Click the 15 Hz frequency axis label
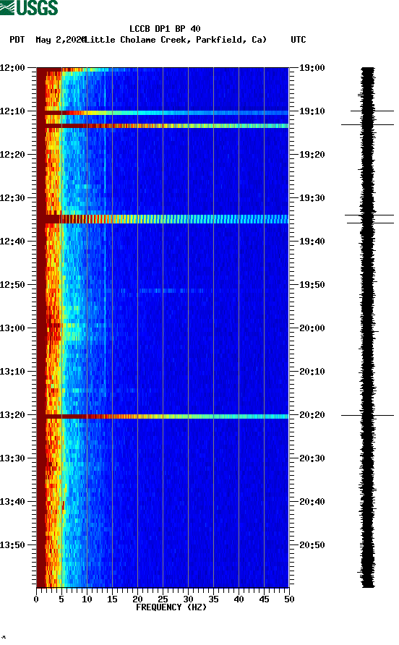Viewport: 399px width, 645px height. point(112,599)
